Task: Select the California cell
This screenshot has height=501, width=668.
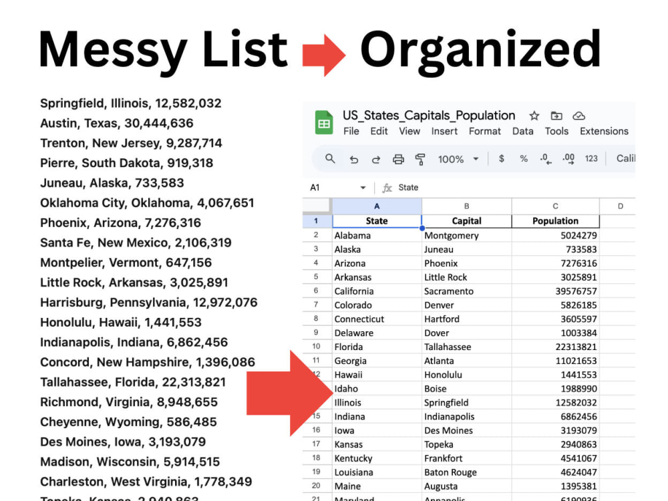Action: 377,291
